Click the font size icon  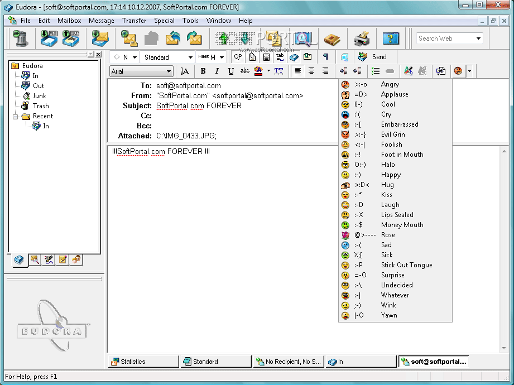[185, 71]
